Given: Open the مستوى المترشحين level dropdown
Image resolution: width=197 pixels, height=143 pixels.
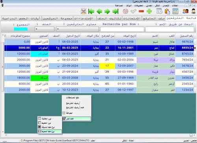Looking at the screenshot, I should point(77,29).
